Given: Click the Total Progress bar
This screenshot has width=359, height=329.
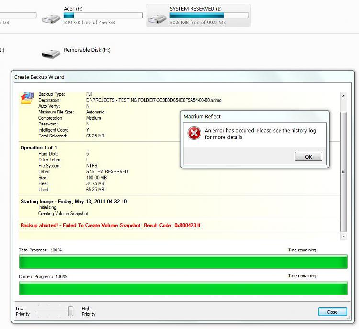Looking at the screenshot, I should 183,261.
